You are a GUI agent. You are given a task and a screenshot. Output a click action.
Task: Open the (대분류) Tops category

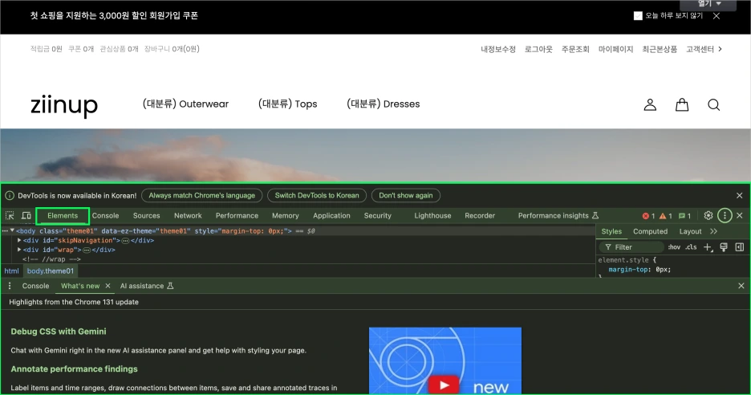287,104
